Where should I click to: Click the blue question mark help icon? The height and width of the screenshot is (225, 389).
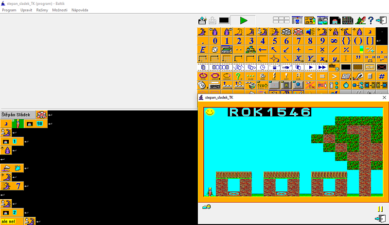[x=371, y=20]
